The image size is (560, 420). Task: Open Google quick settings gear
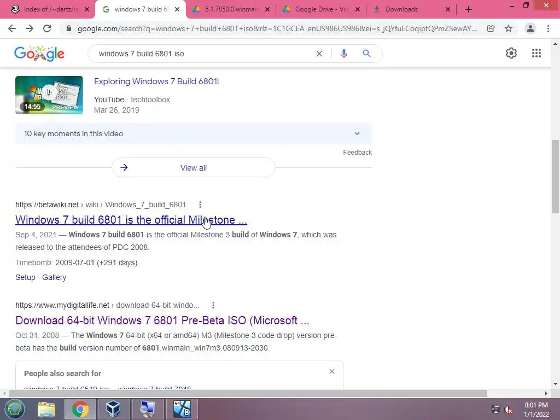(511, 53)
